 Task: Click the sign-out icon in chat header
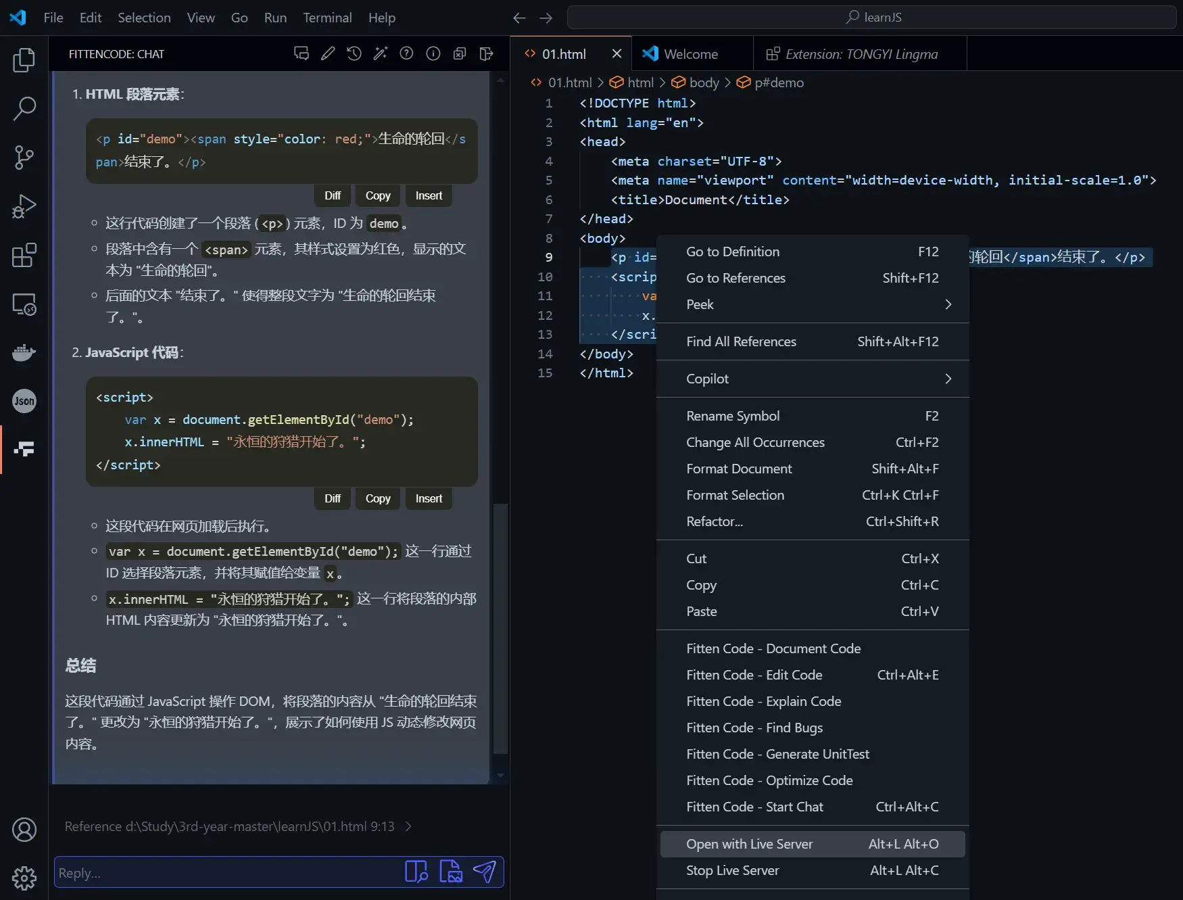point(486,53)
